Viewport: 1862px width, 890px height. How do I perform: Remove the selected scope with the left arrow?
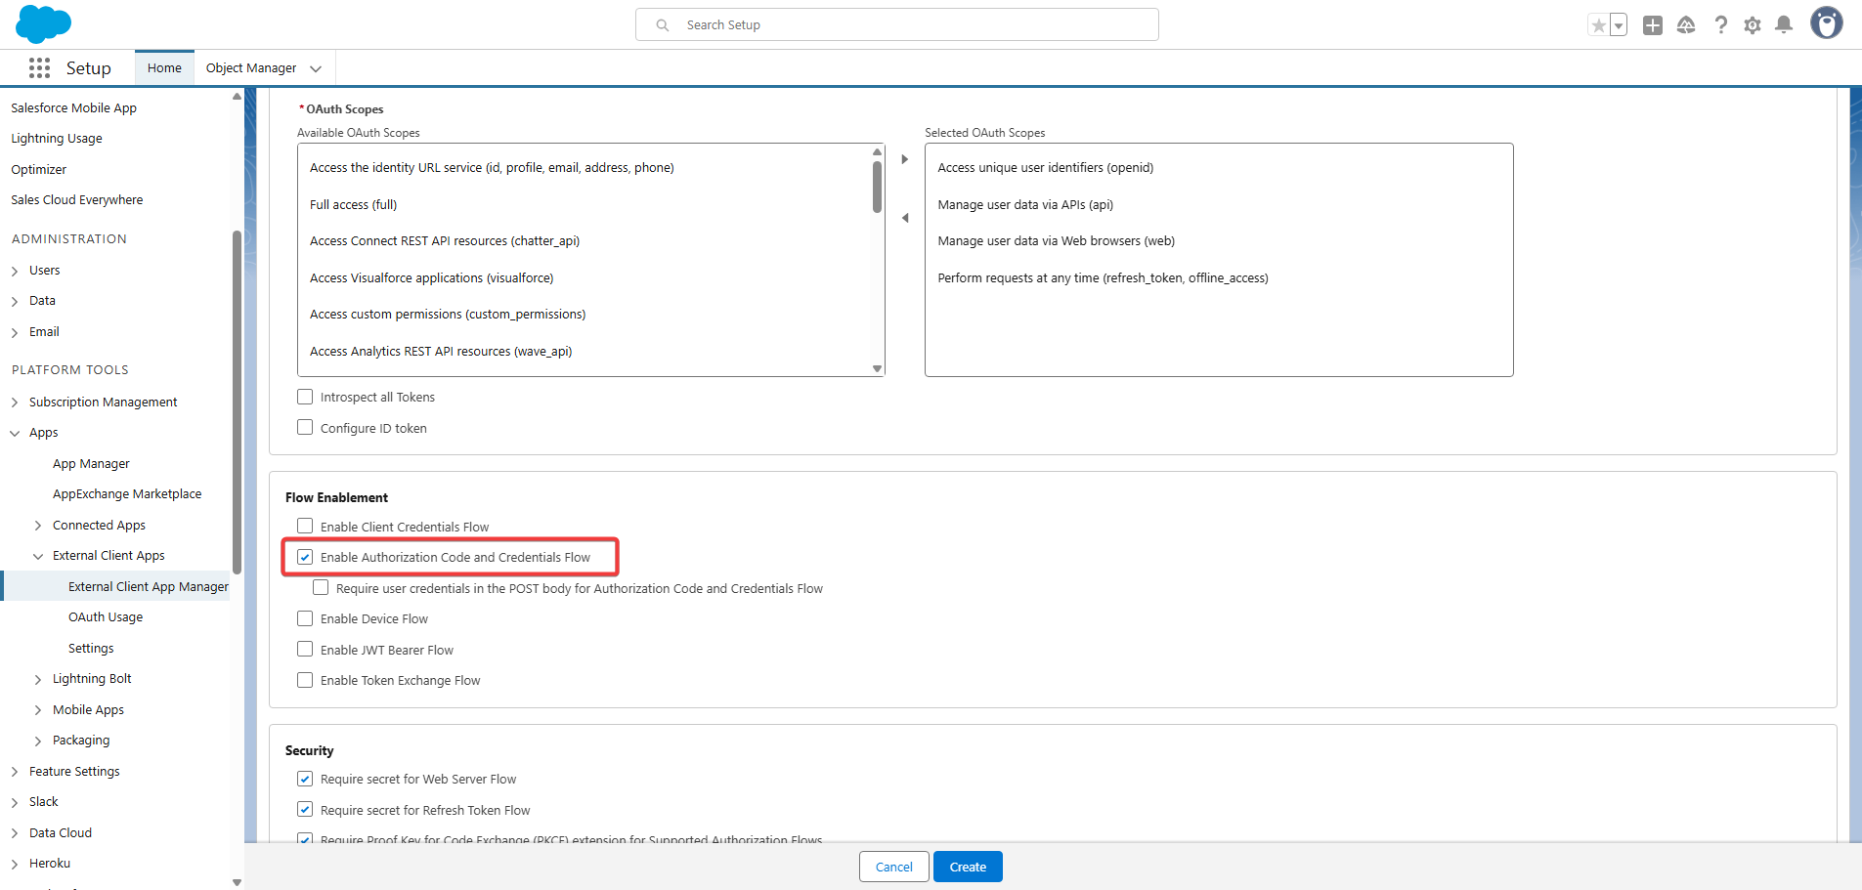coord(905,218)
